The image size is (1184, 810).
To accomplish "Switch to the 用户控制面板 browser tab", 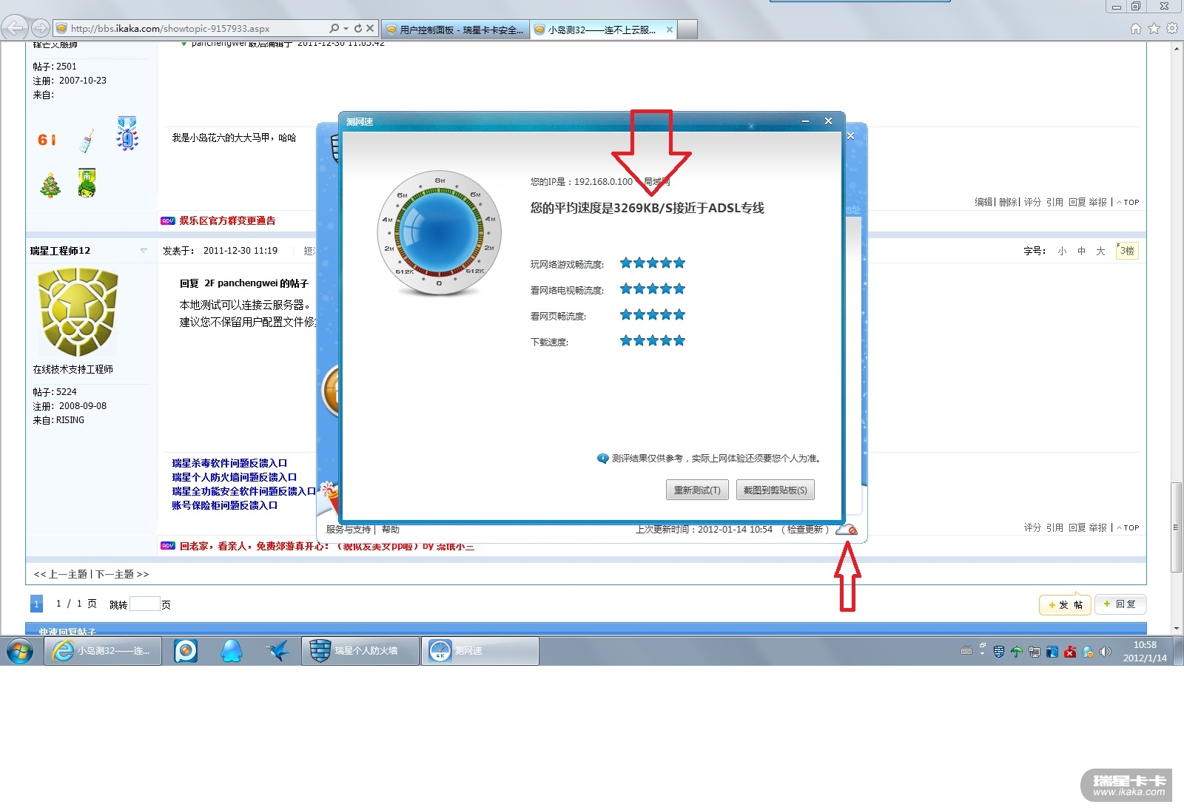I will point(456,30).
